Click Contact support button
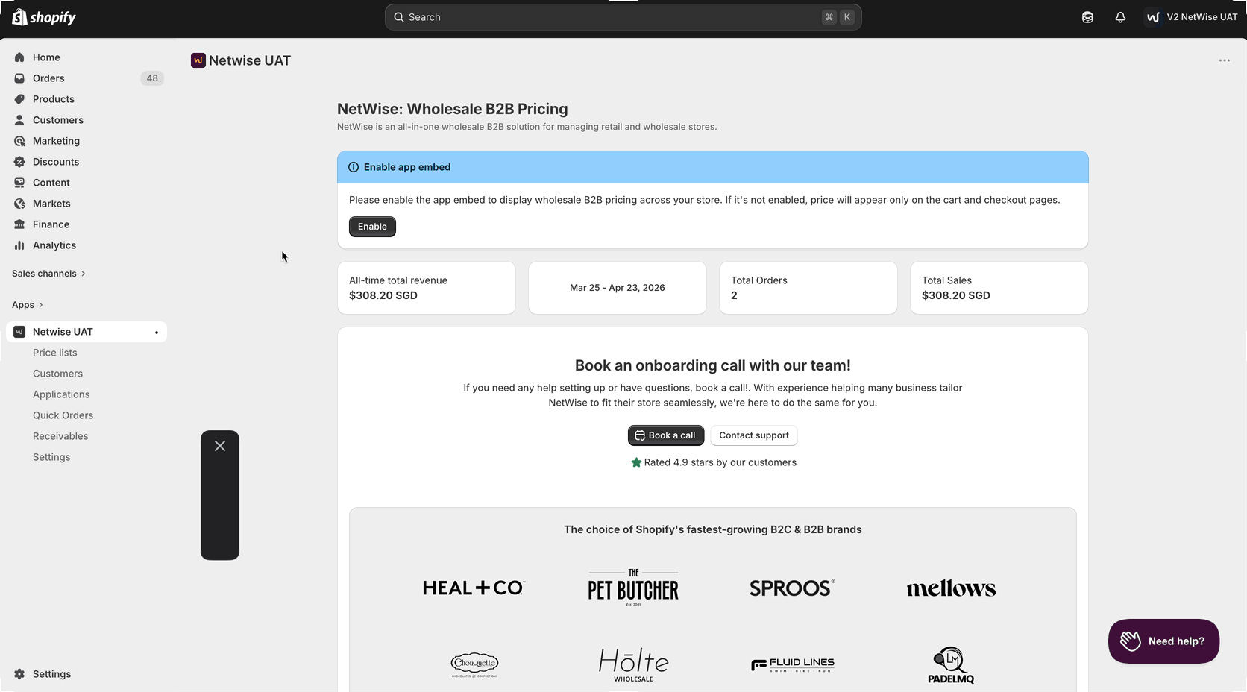Viewport: 1247px width, 692px height. (754, 435)
